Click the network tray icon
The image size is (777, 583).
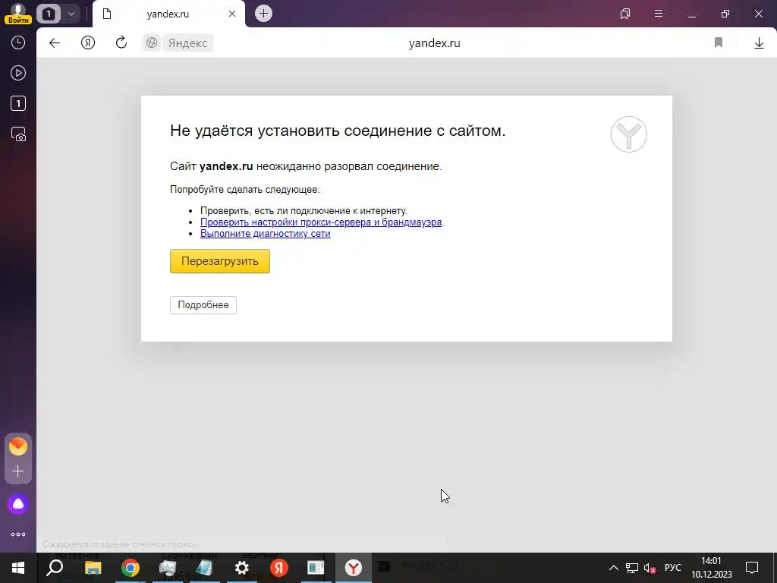632,568
